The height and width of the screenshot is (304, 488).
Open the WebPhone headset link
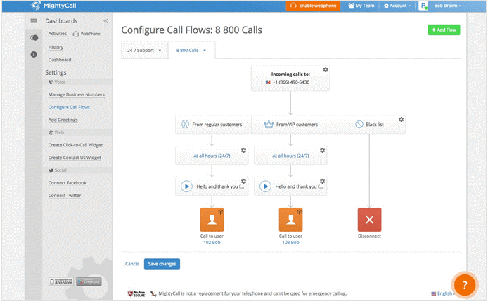click(86, 34)
